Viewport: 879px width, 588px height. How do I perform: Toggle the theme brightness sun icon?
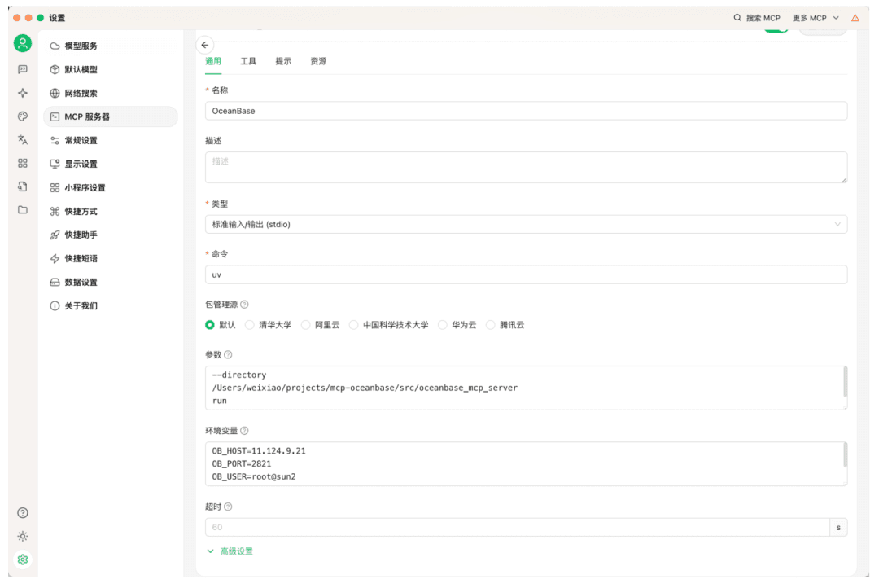(x=23, y=536)
